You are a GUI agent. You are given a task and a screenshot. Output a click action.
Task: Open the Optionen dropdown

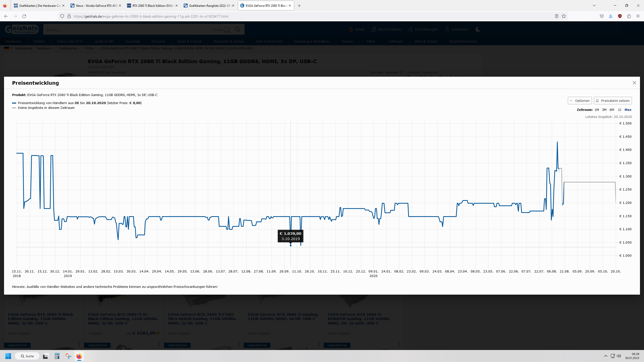[580, 101]
